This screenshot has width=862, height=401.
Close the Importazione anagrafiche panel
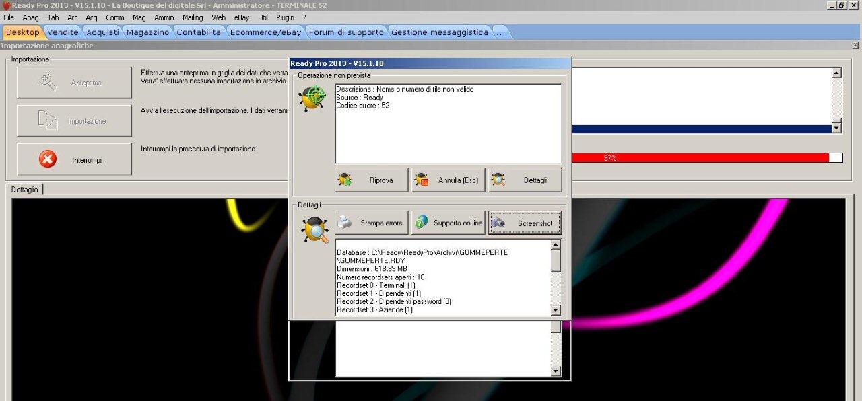pos(857,46)
